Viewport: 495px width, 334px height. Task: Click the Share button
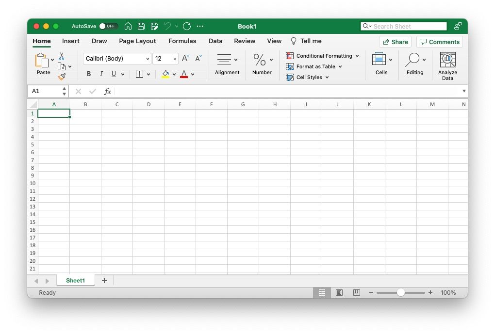pyautogui.click(x=395, y=42)
